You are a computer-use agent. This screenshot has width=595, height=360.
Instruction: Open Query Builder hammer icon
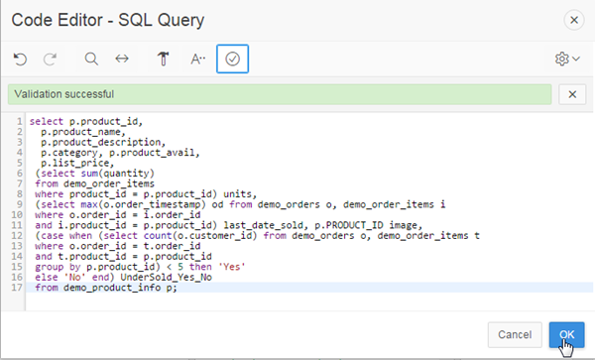(164, 59)
